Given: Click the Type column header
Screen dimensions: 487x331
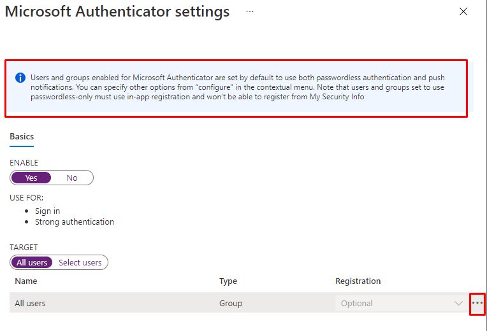Looking at the screenshot, I should click(228, 281).
